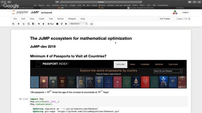Click the kernel status circle indicator
The height and width of the screenshot is (113, 202).
coord(189,19)
